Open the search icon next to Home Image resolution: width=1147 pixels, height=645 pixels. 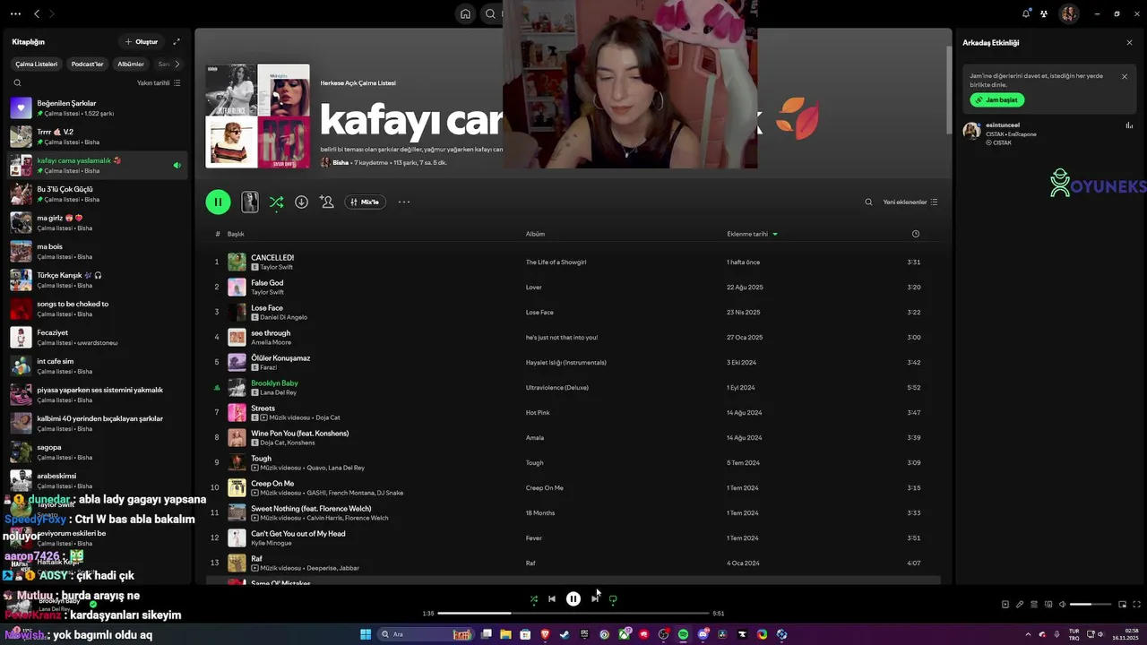point(490,13)
